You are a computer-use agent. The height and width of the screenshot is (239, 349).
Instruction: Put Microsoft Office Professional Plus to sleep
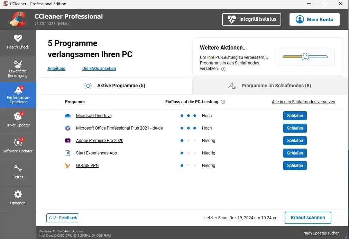(x=295, y=128)
